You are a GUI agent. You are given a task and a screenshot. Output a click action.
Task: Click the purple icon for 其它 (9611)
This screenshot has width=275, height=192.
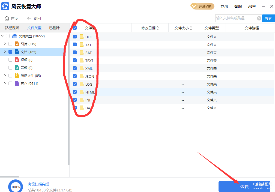[x=17, y=83]
